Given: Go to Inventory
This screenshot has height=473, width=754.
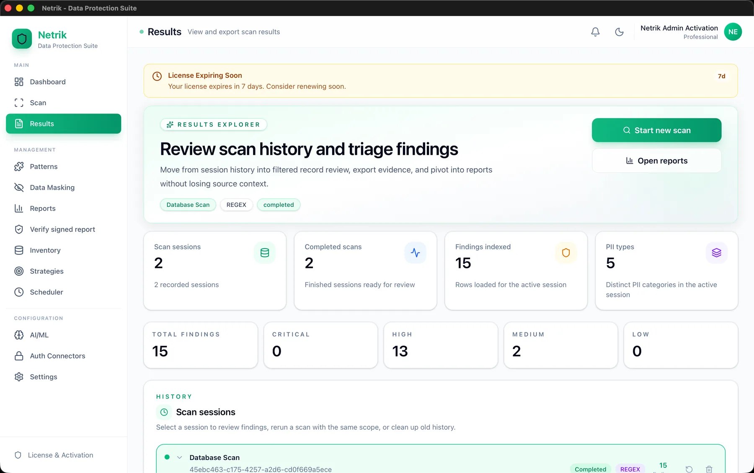Looking at the screenshot, I should click(x=63, y=250).
